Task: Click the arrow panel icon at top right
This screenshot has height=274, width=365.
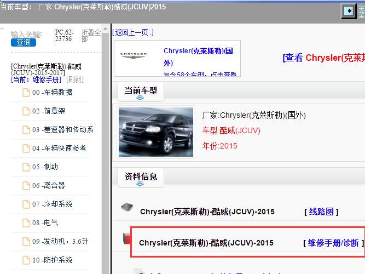Action: pyautogui.click(x=349, y=10)
